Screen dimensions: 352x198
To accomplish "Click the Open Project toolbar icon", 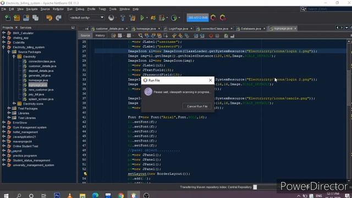I will click(x=26, y=18).
